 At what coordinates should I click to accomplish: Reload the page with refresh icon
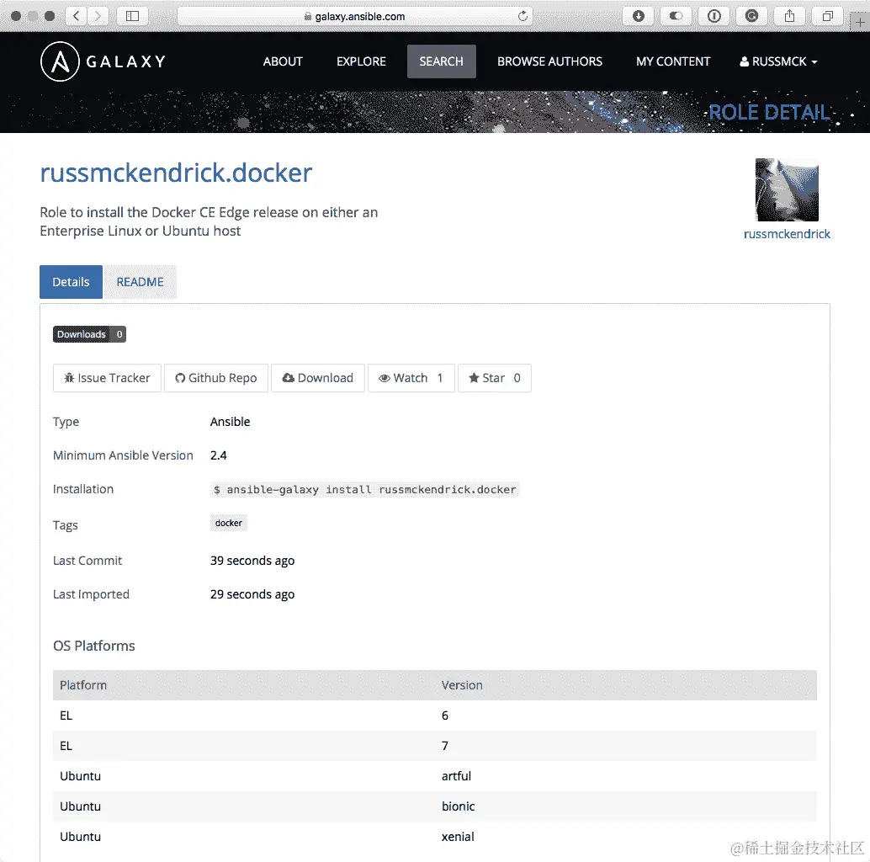(523, 16)
